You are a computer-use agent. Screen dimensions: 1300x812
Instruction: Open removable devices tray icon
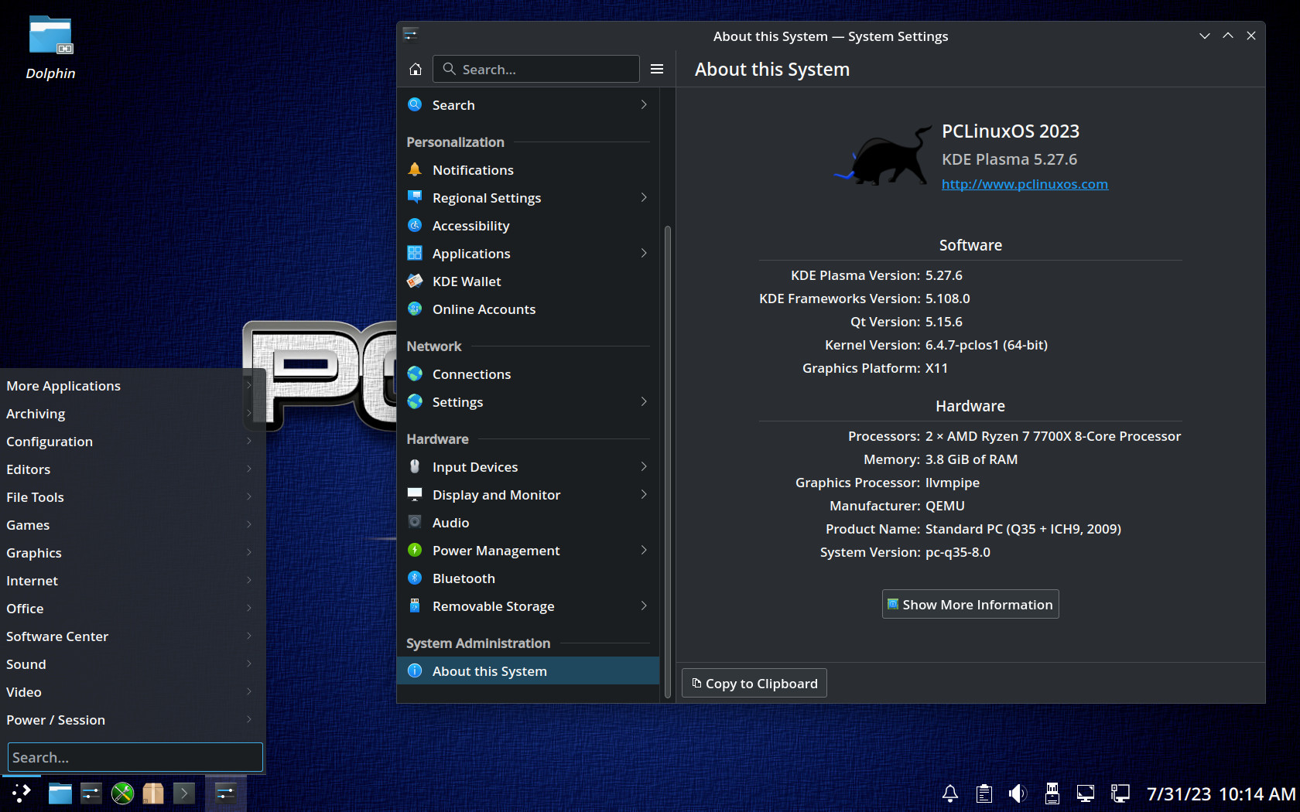(1052, 793)
